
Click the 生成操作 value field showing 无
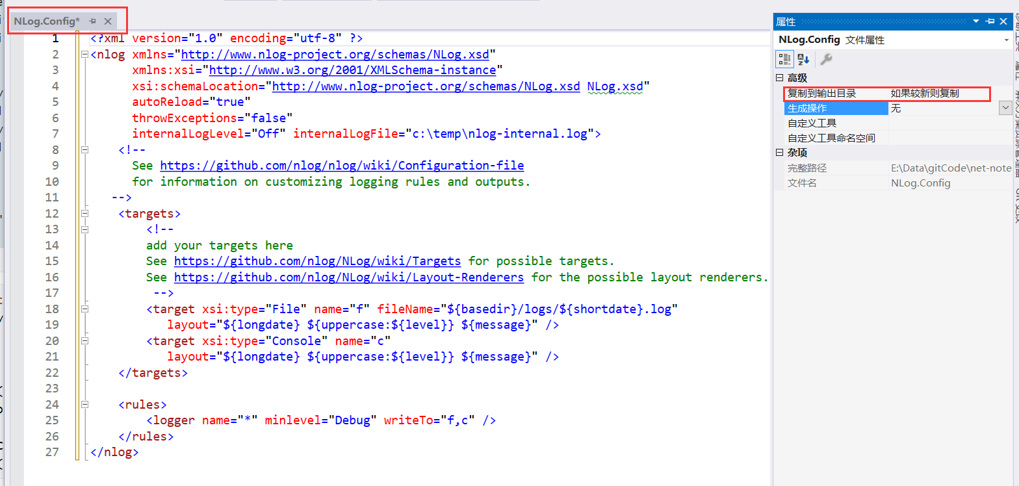(x=944, y=109)
